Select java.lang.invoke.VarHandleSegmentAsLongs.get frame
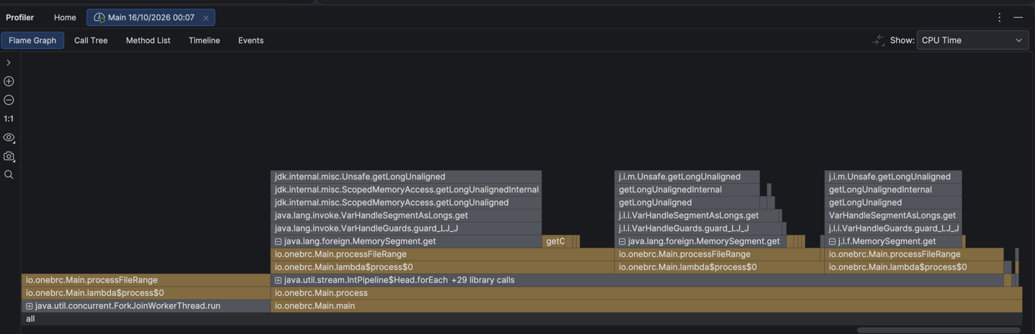Screen dimensions: 1035x334 pos(406,215)
